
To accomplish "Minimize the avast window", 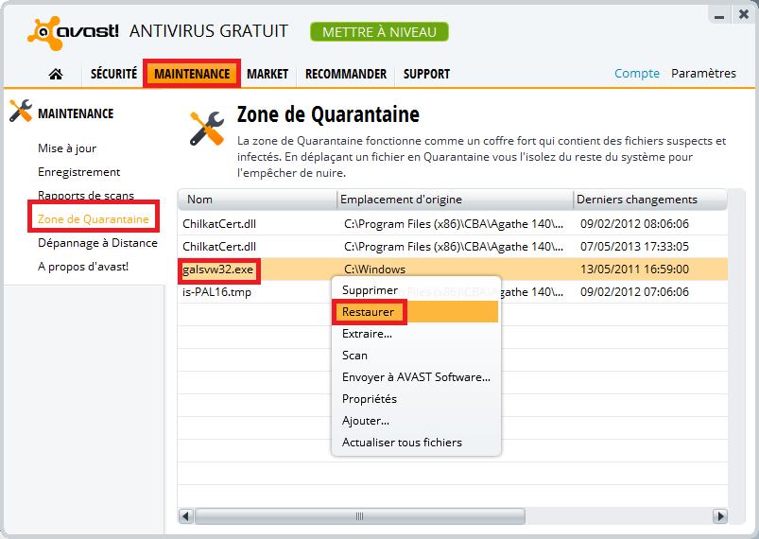I will point(719,15).
